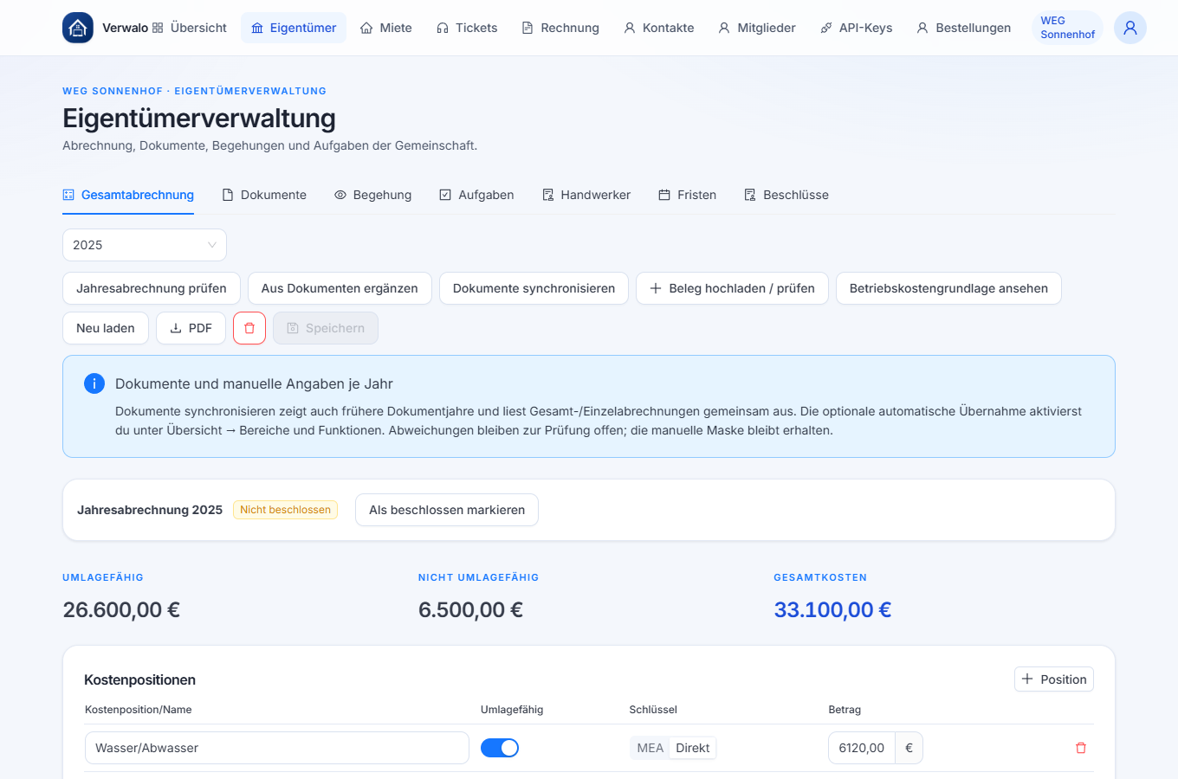Open Kontakte in the navigation bar
Screen dimensions: 1178x779
[659, 28]
